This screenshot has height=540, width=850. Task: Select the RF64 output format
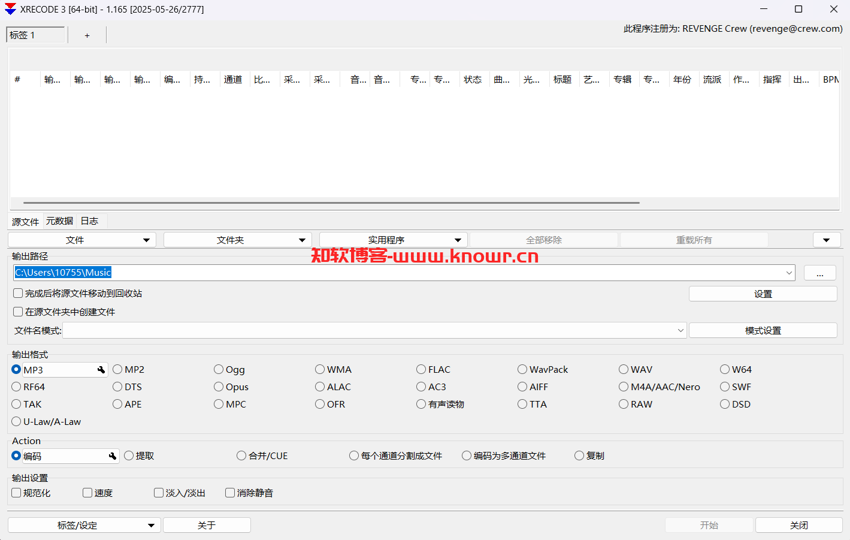[x=28, y=387]
